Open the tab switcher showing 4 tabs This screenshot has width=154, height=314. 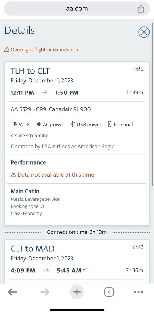109,292
